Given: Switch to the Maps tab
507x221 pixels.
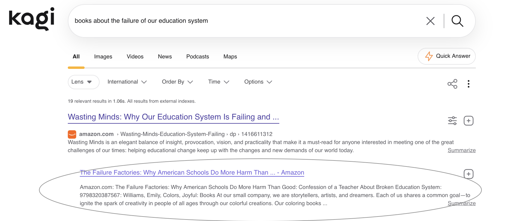Looking at the screenshot, I should 230,57.
